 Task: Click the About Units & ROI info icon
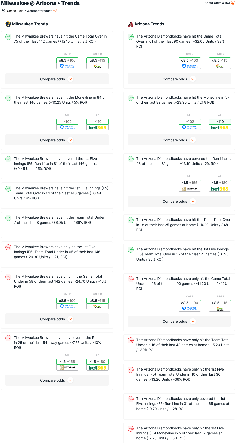point(233,3)
